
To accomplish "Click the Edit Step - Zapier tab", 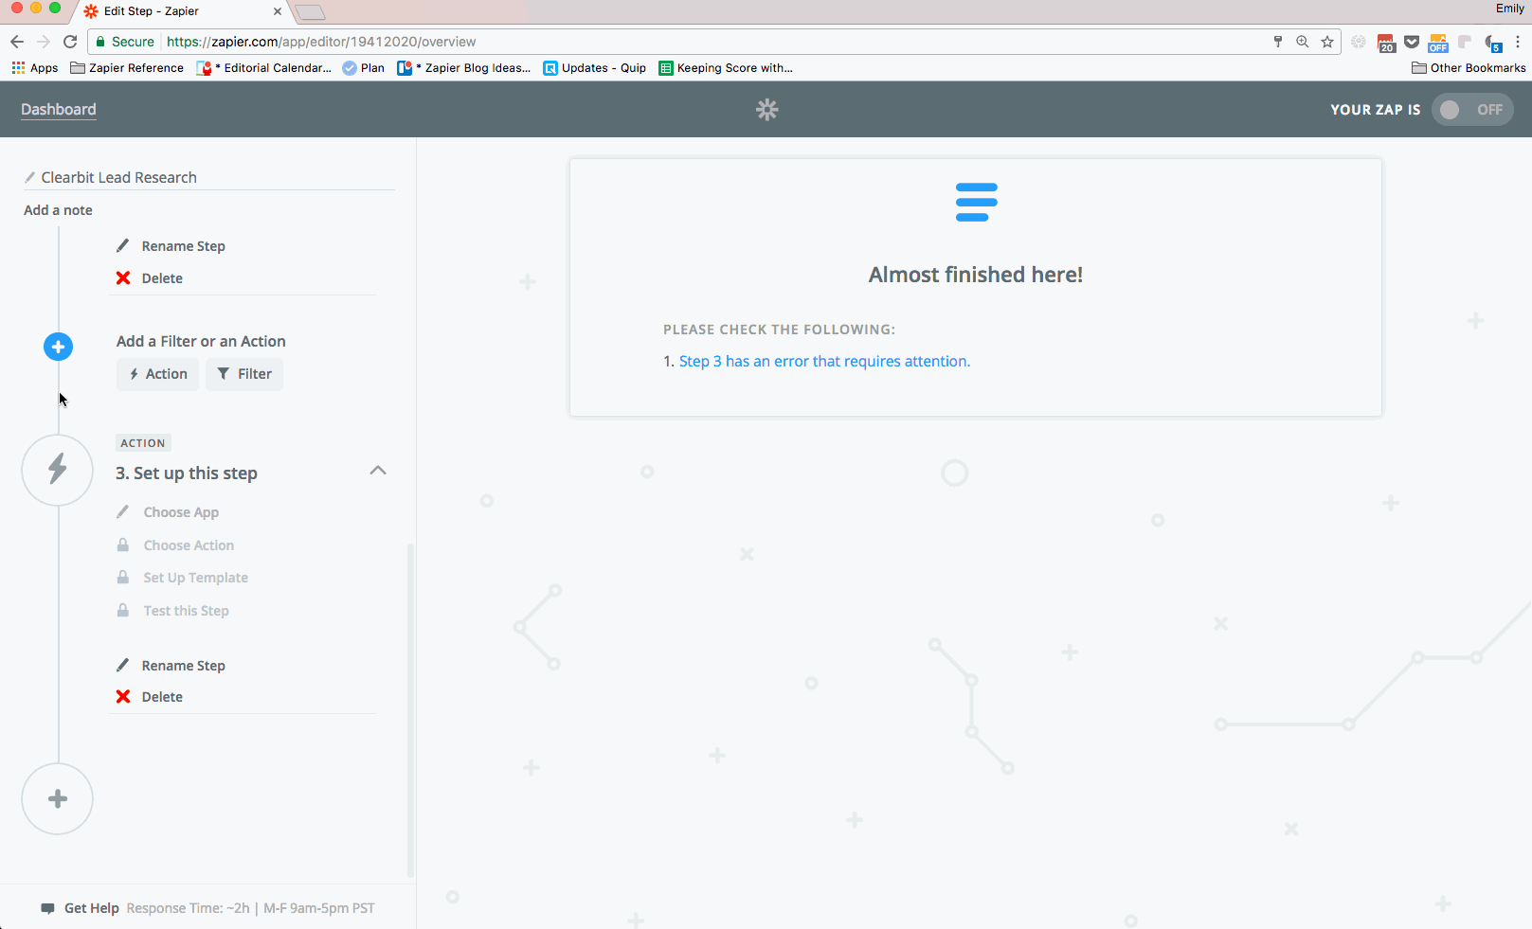I will coord(180,11).
